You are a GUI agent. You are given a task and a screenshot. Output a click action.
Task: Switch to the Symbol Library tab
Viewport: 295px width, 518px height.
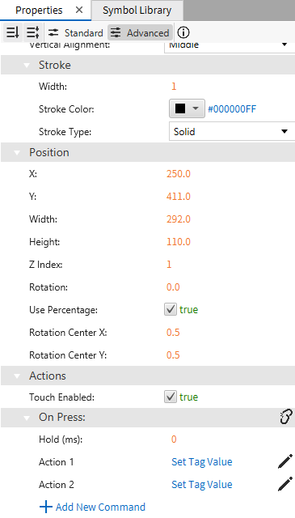point(137,11)
